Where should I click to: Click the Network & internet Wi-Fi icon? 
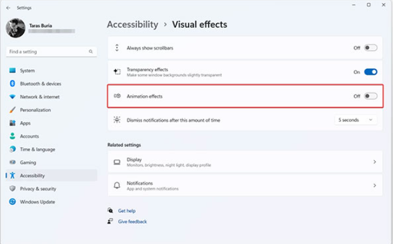pyautogui.click(x=12, y=97)
